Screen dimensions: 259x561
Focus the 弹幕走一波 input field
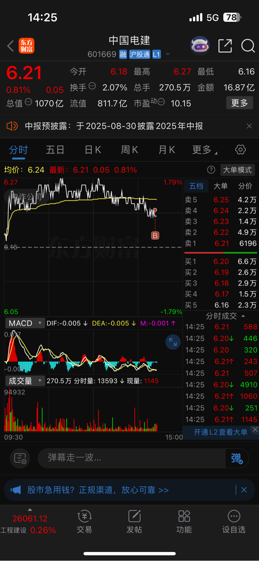132,458
